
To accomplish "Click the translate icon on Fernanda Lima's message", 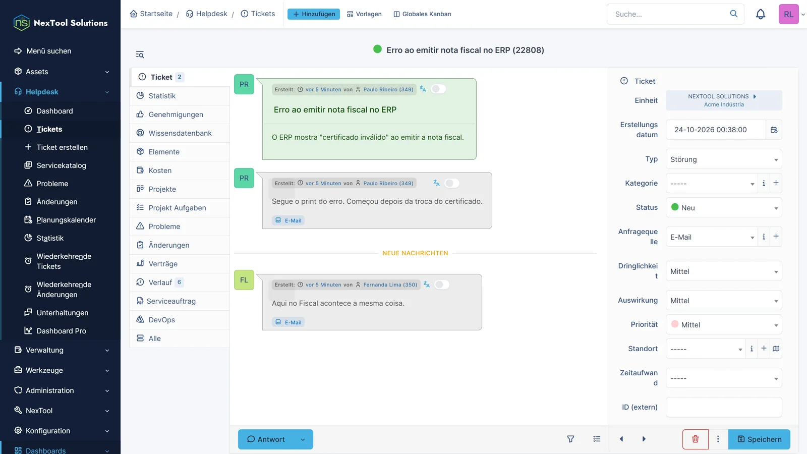I will coord(426,285).
